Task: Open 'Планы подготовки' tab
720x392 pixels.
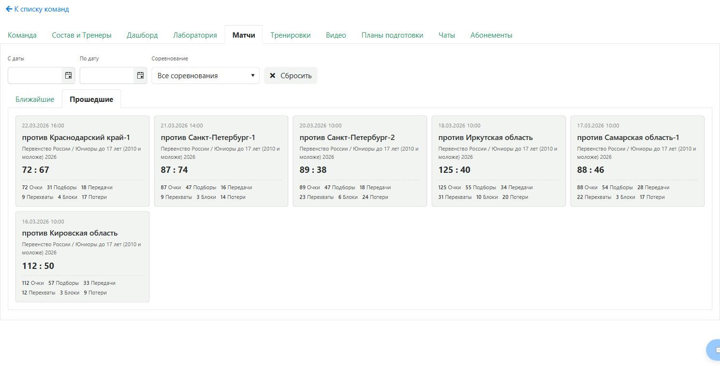Action: 392,35
